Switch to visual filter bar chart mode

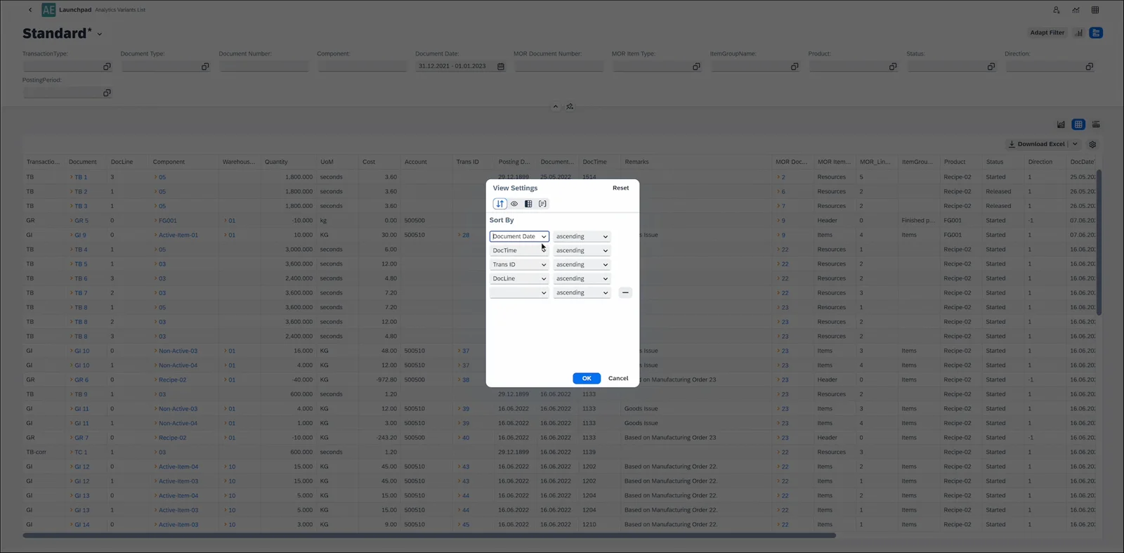point(1079,33)
